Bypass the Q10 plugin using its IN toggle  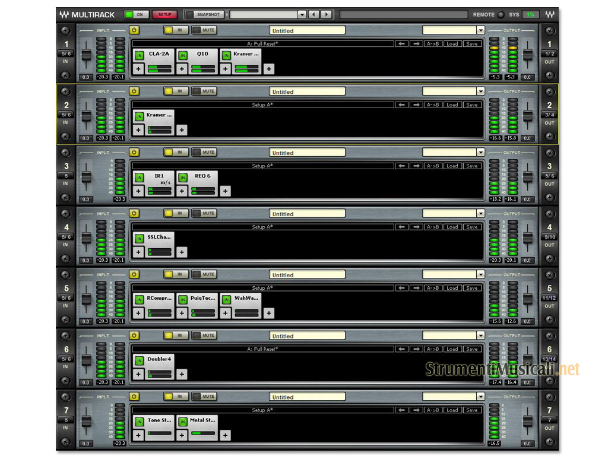[x=183, y=55]
